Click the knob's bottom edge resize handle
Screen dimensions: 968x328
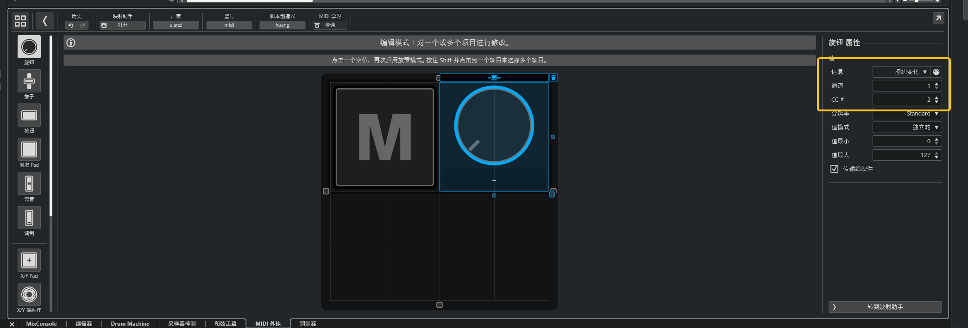pyautogui.click(x=494, y=195)
